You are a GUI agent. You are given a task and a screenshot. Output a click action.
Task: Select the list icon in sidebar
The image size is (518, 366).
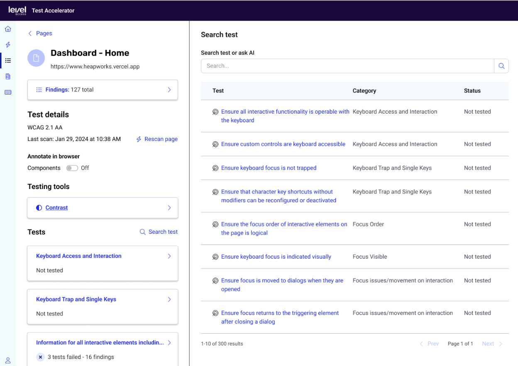(x=8, y=61)
